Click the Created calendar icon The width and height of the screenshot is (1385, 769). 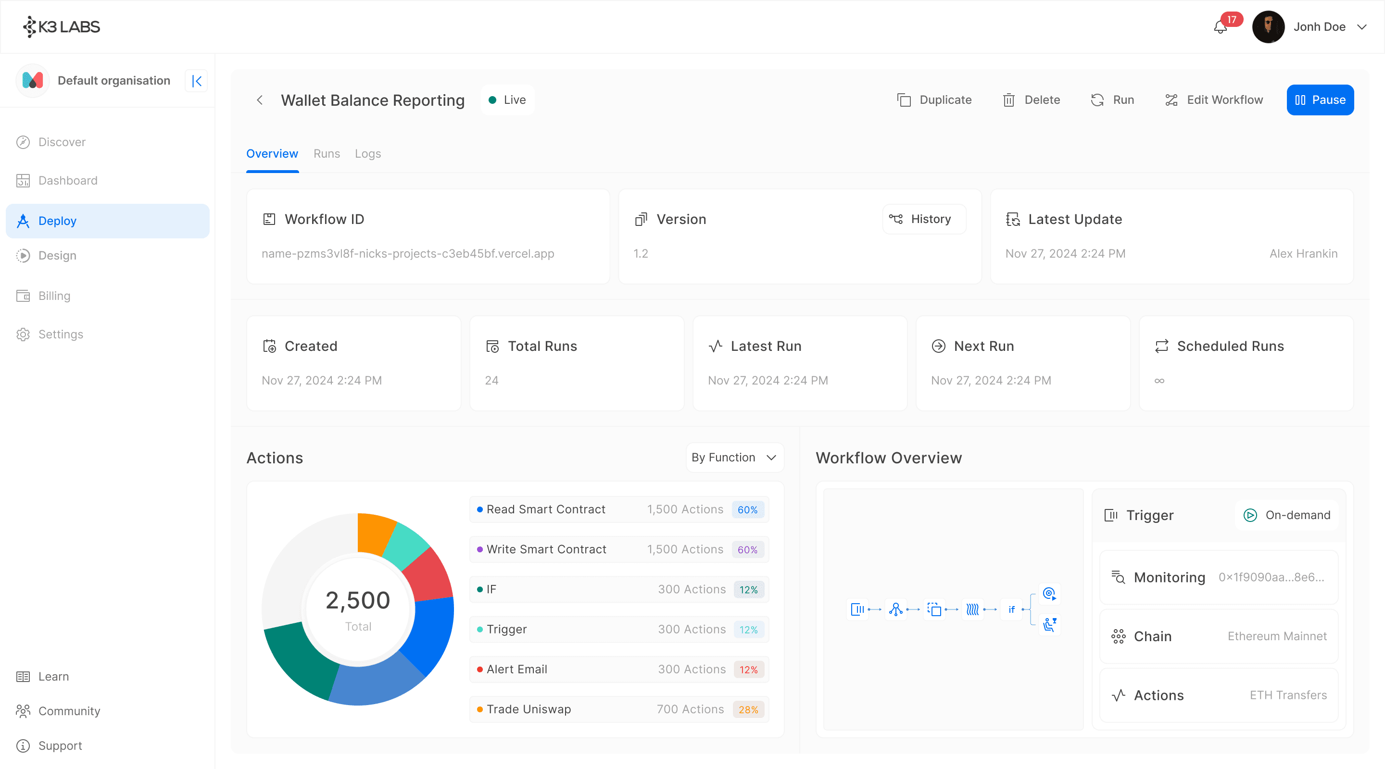[269, 346]
